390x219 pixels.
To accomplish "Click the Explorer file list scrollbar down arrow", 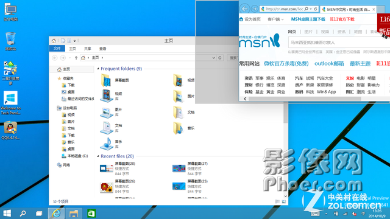I will 286,196.
